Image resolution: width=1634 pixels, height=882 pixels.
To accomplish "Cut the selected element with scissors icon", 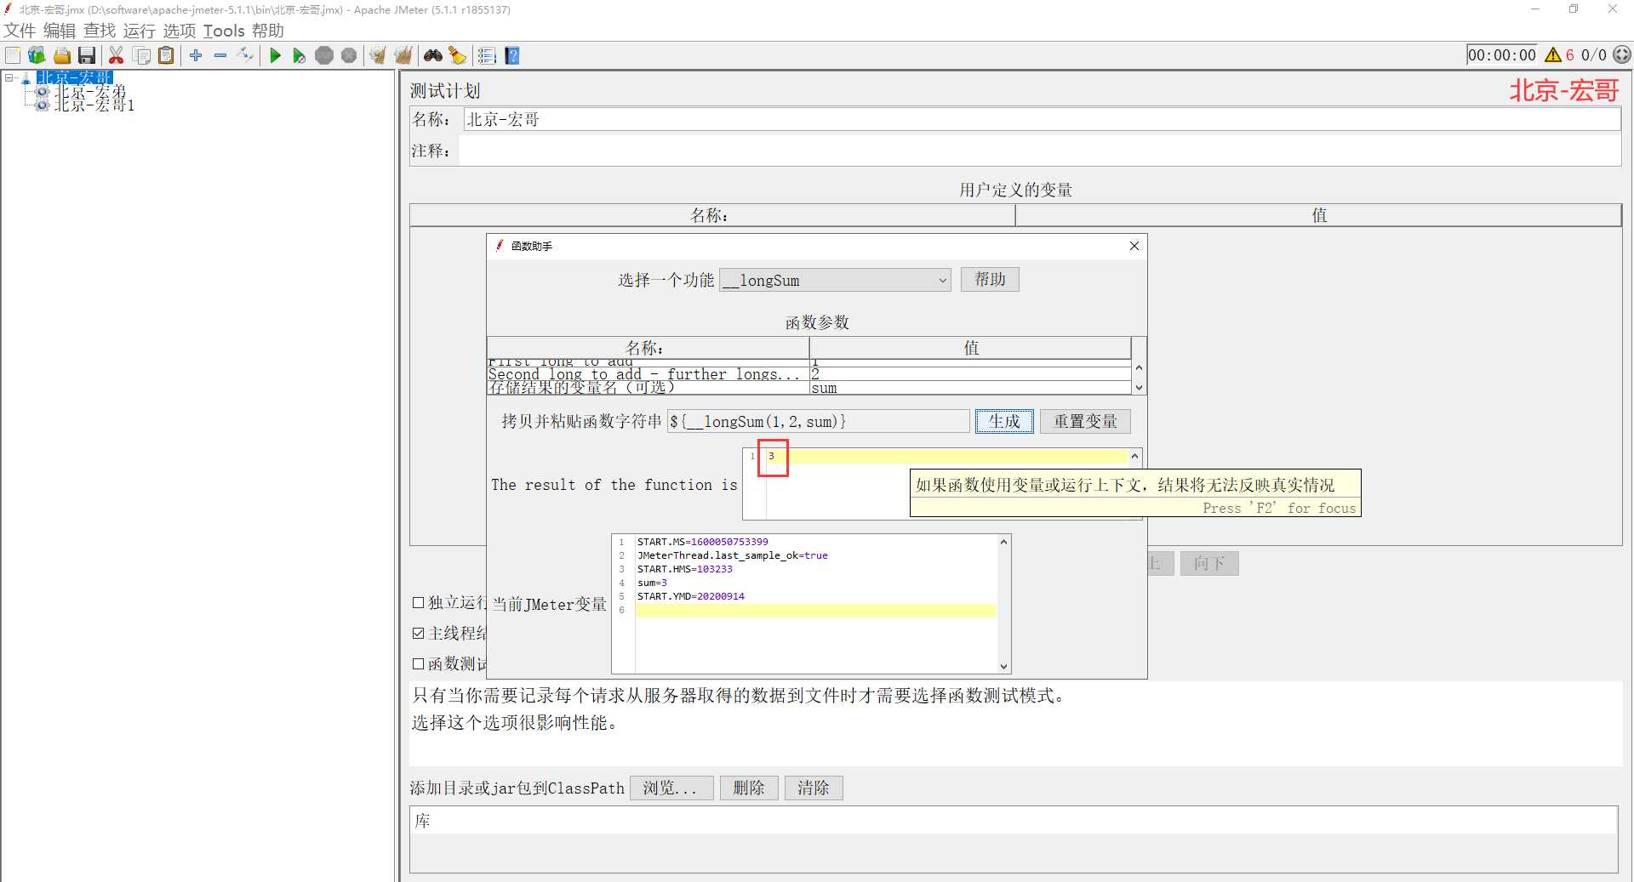I will pos(117,55).
